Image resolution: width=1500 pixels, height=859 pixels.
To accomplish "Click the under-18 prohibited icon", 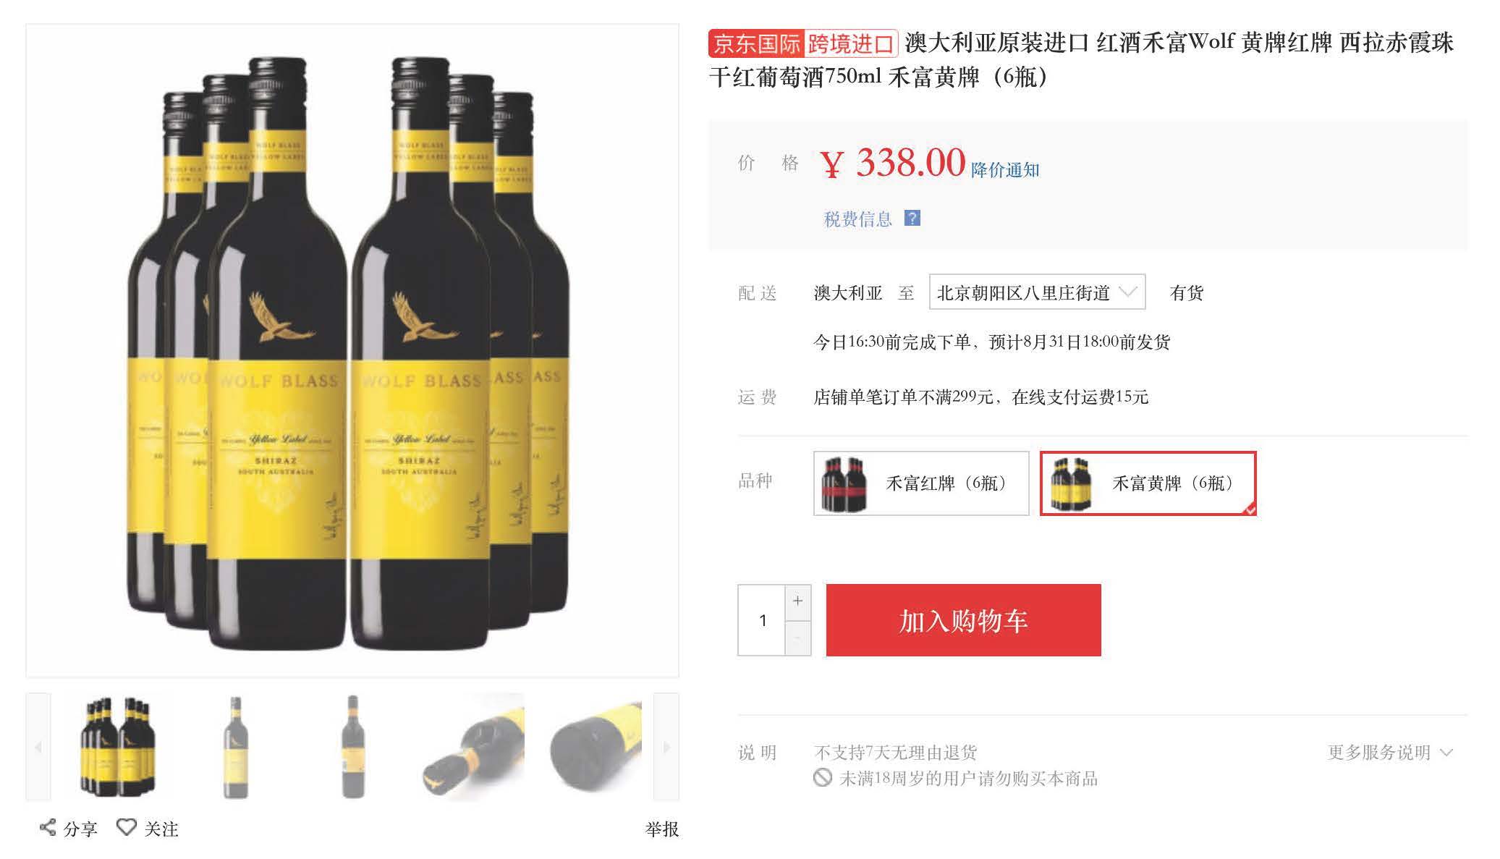I will (822, 778).
